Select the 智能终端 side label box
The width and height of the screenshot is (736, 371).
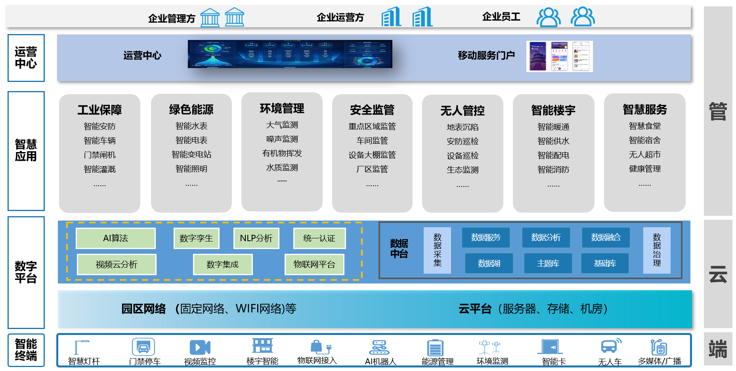(26, 350)
